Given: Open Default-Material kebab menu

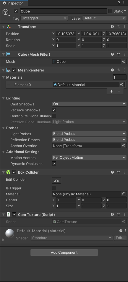Looking at the screenshot, I should click(126, 231).
